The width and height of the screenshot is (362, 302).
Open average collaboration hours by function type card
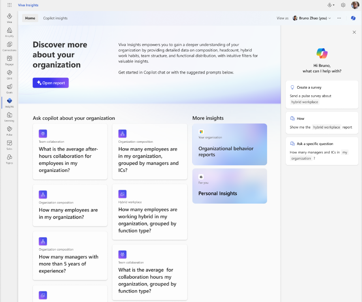[x=150, y=272]
